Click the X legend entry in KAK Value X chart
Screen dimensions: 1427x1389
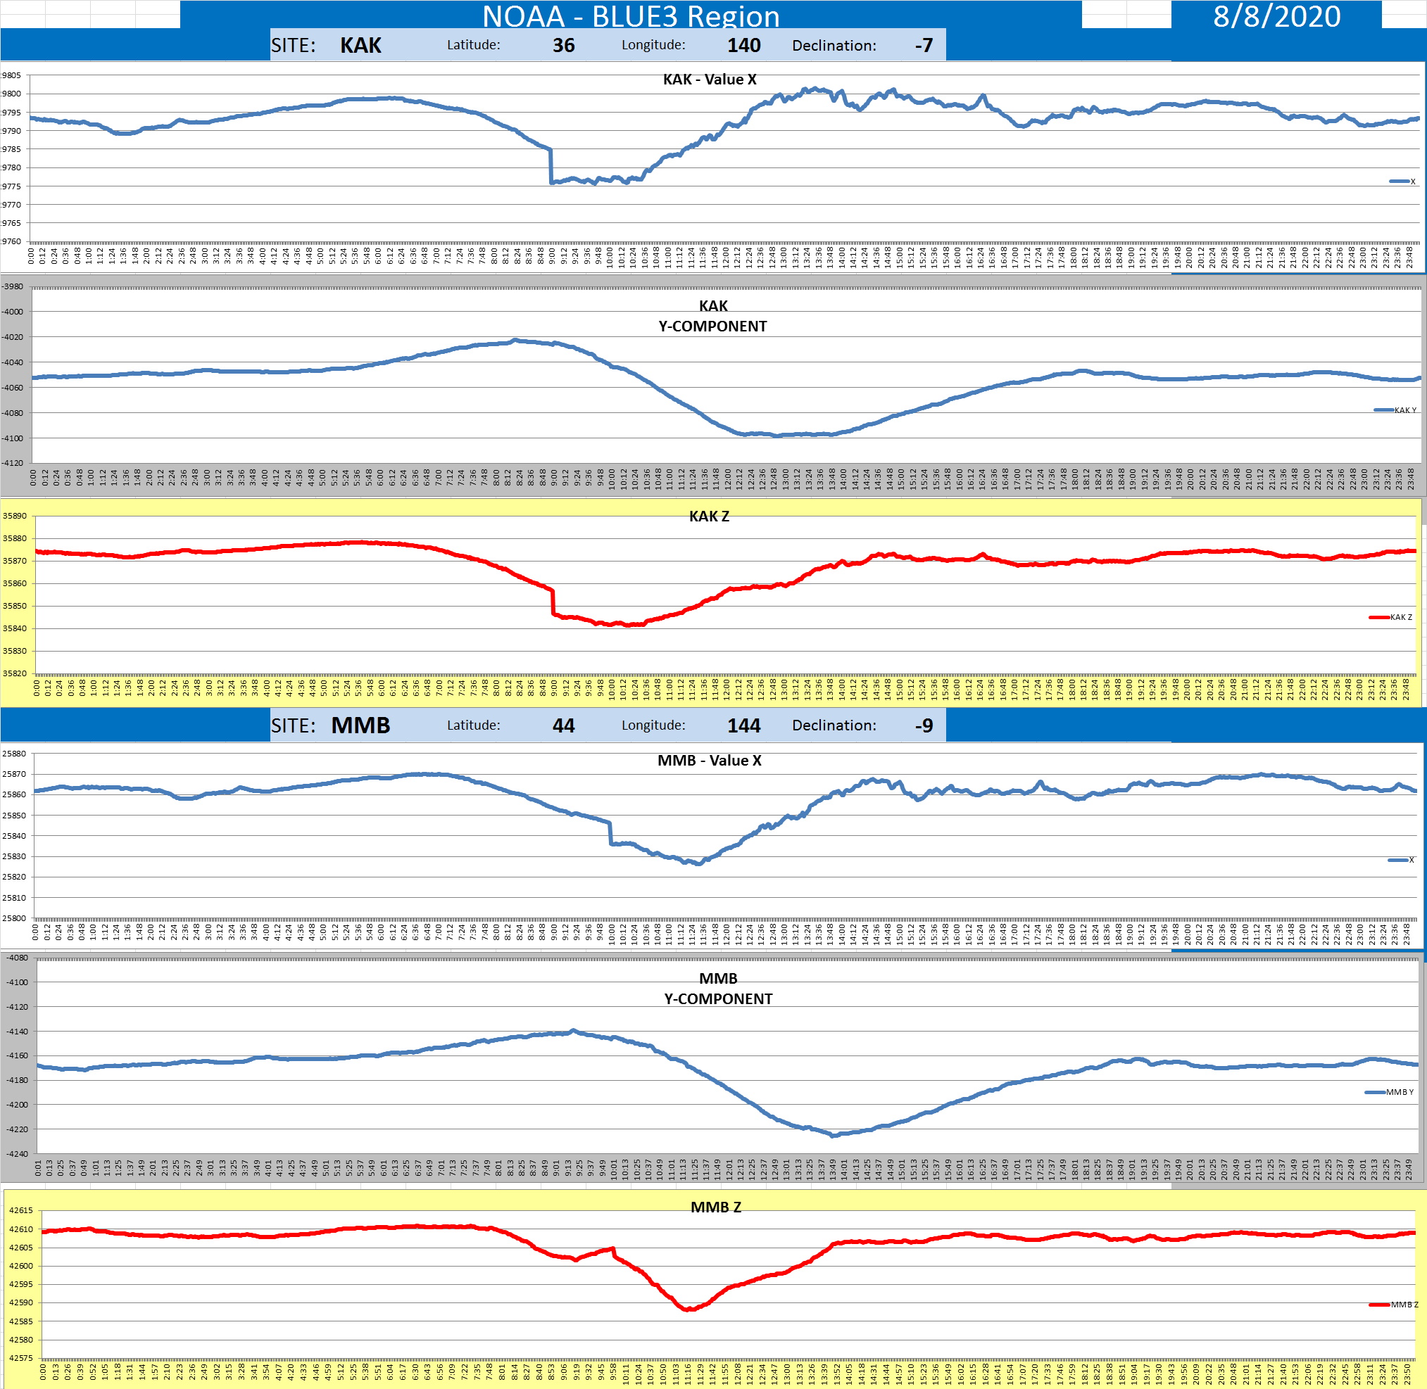(1403, 182)
